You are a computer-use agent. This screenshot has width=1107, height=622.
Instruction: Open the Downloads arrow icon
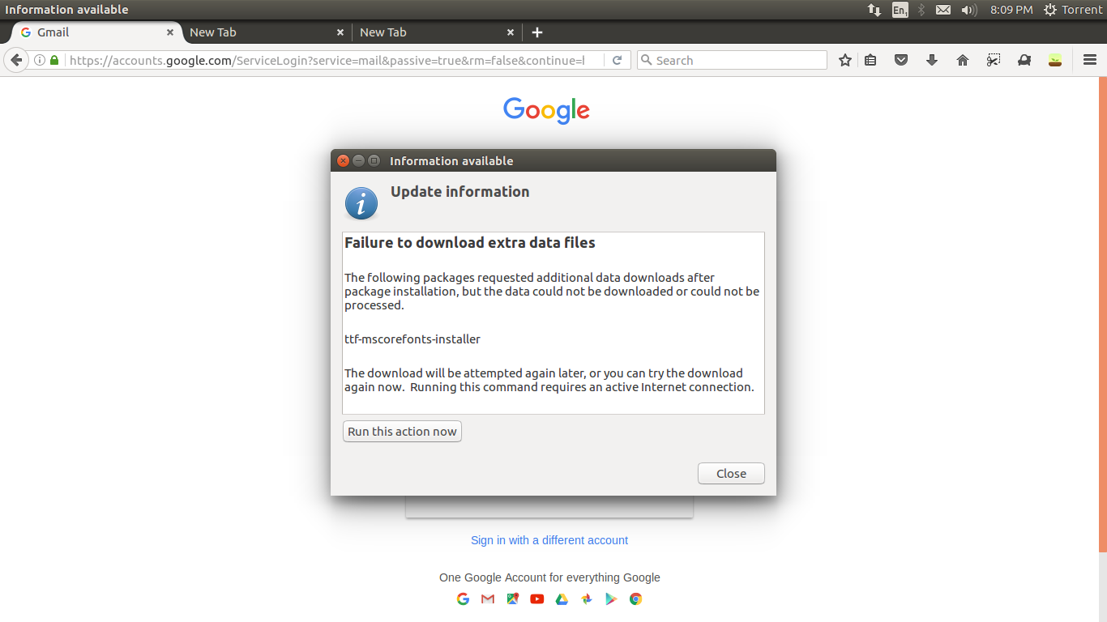pos(931,60)
